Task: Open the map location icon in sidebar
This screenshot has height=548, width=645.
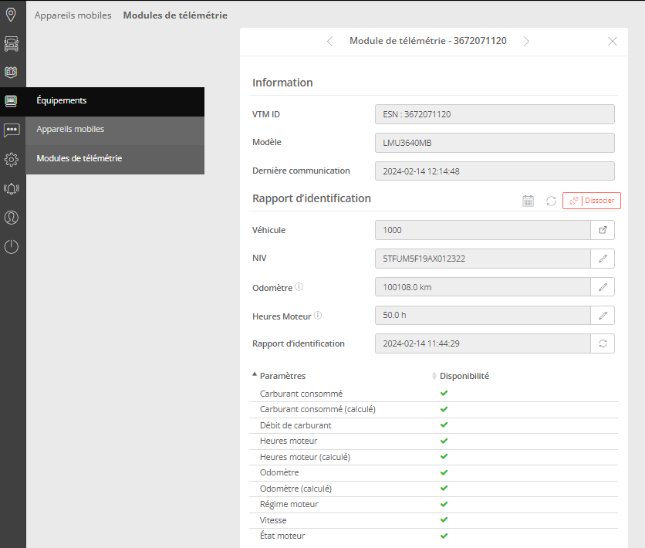Action: (x=11, y=14)
